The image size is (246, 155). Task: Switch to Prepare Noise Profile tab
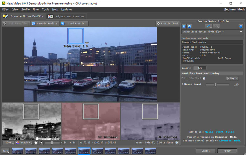coord(23,16)
